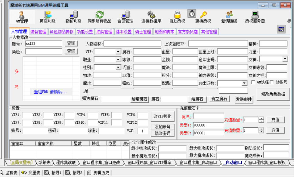Expand the VIP dropdown
The height and width of the screenshot is (177, 294).
pos(118,52)
